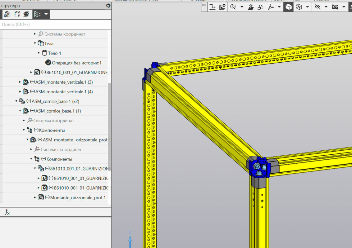Viewport: 352px width, 248px height.
Task: Expand ASM_montante_verticale.1 (3) tree node
Action: tap(20, 82)
